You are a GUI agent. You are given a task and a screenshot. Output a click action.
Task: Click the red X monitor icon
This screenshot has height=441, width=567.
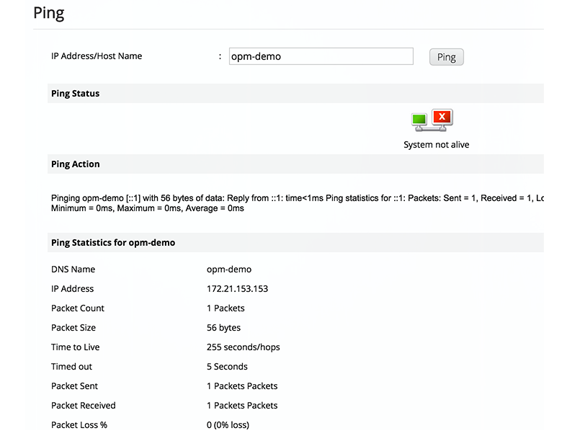click(442, 117)
